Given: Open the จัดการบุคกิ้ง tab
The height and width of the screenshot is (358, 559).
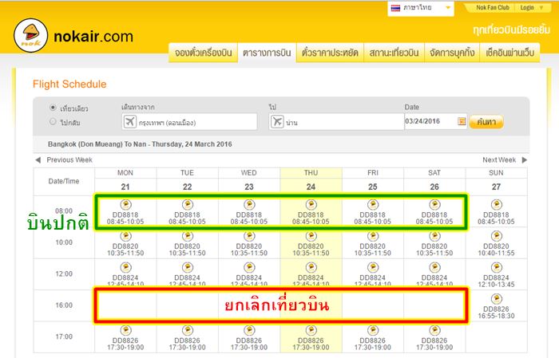Looking at the screenshot, I should pyautogui.click(x=452, y=53).
